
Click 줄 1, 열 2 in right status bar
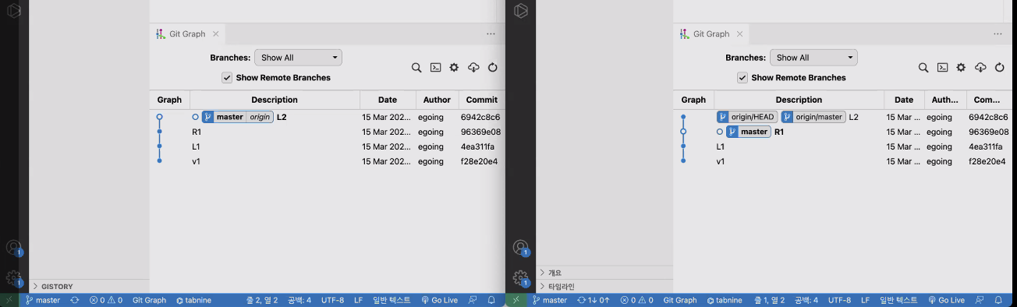[x=770, y=300]
